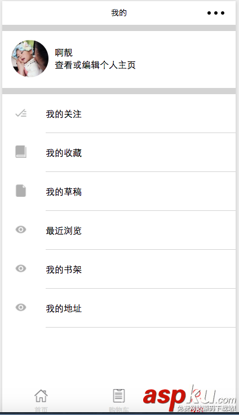Image resolution: width=239 pixels, height=415 pixels.
Task: Open the 我的草稿 entry
Action: click(x=119, y=191)
